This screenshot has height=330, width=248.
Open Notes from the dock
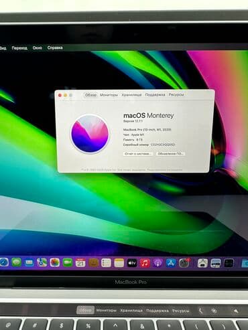(x=119, y=263)
